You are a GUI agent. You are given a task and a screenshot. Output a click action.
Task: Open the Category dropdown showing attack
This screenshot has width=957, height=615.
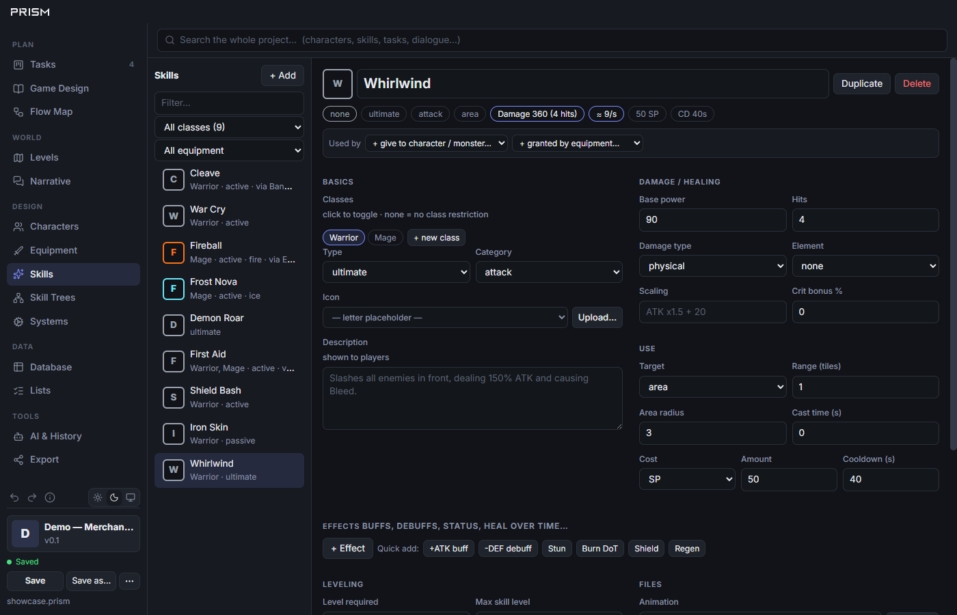point(549,272)
